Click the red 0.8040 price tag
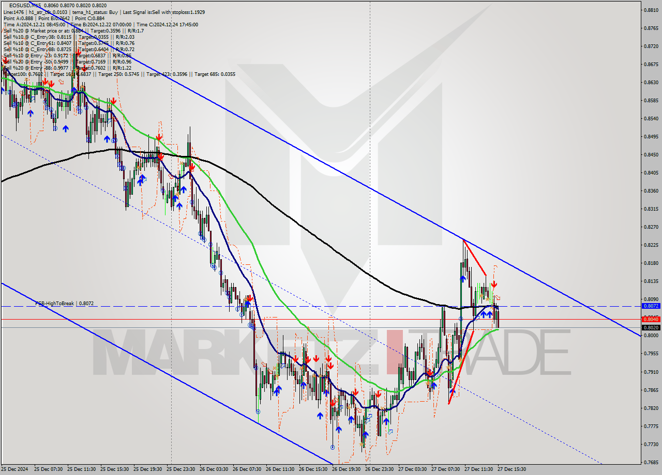 click(x=650, y=319)
